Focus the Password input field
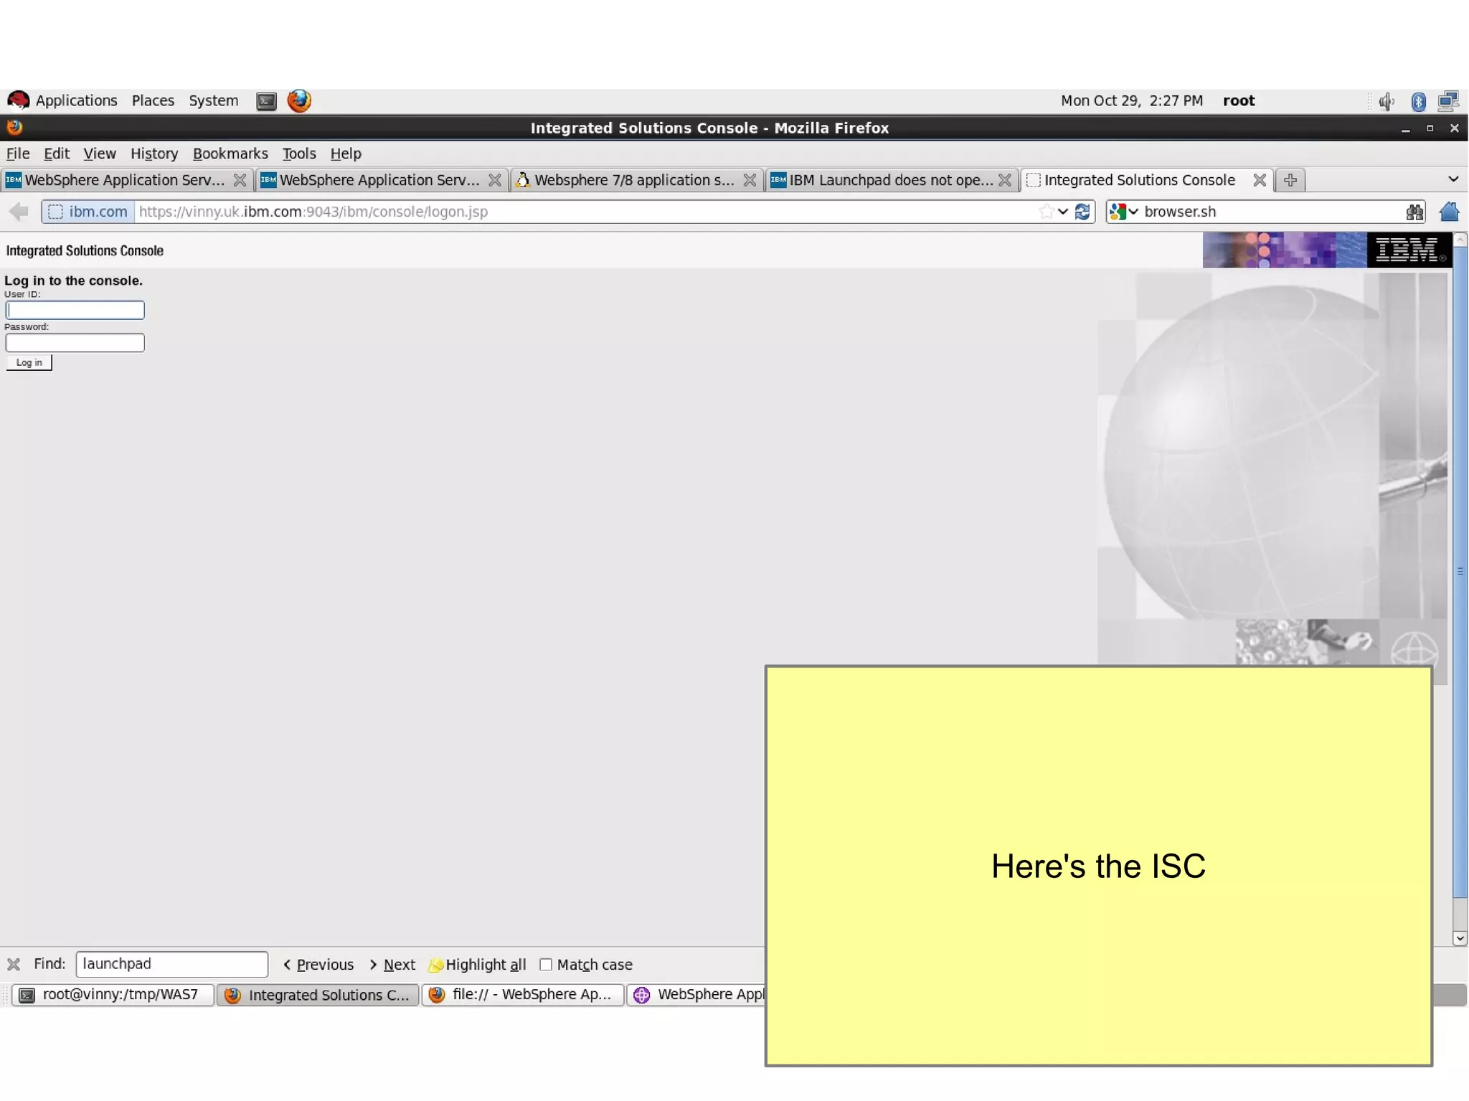 point(75,343)
